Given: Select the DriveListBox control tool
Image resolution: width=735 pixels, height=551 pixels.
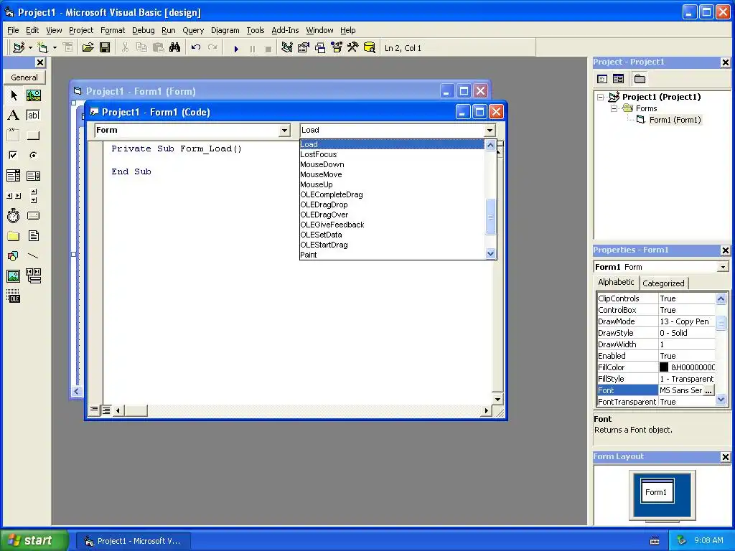Looking at the screenshot, I should [x=33, y=216].
